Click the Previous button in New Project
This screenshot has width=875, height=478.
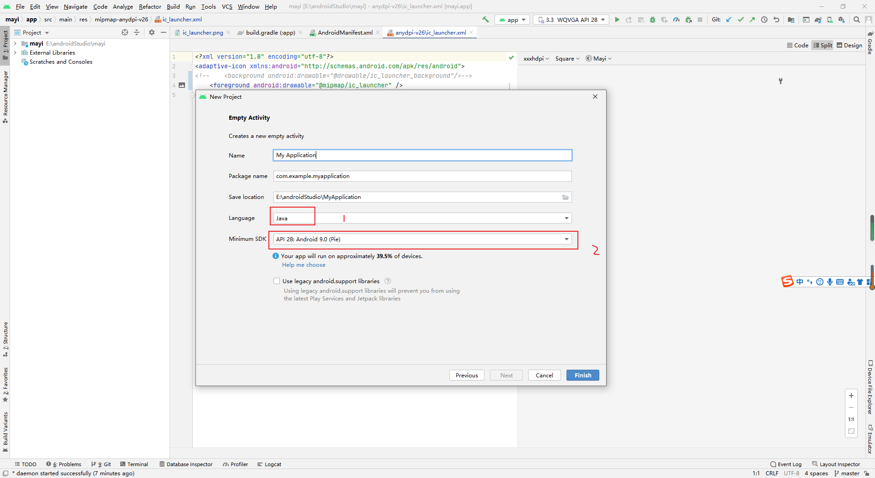coord(467,375)
